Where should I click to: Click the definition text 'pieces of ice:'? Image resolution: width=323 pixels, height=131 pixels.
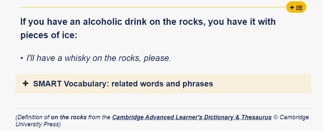tap(49, 35)
